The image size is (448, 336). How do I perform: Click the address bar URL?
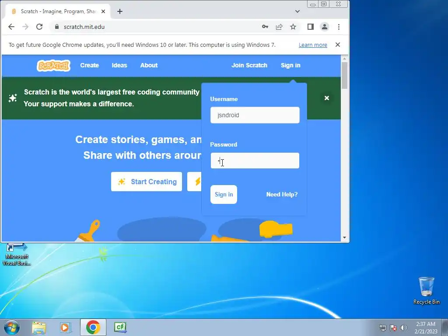84,27
